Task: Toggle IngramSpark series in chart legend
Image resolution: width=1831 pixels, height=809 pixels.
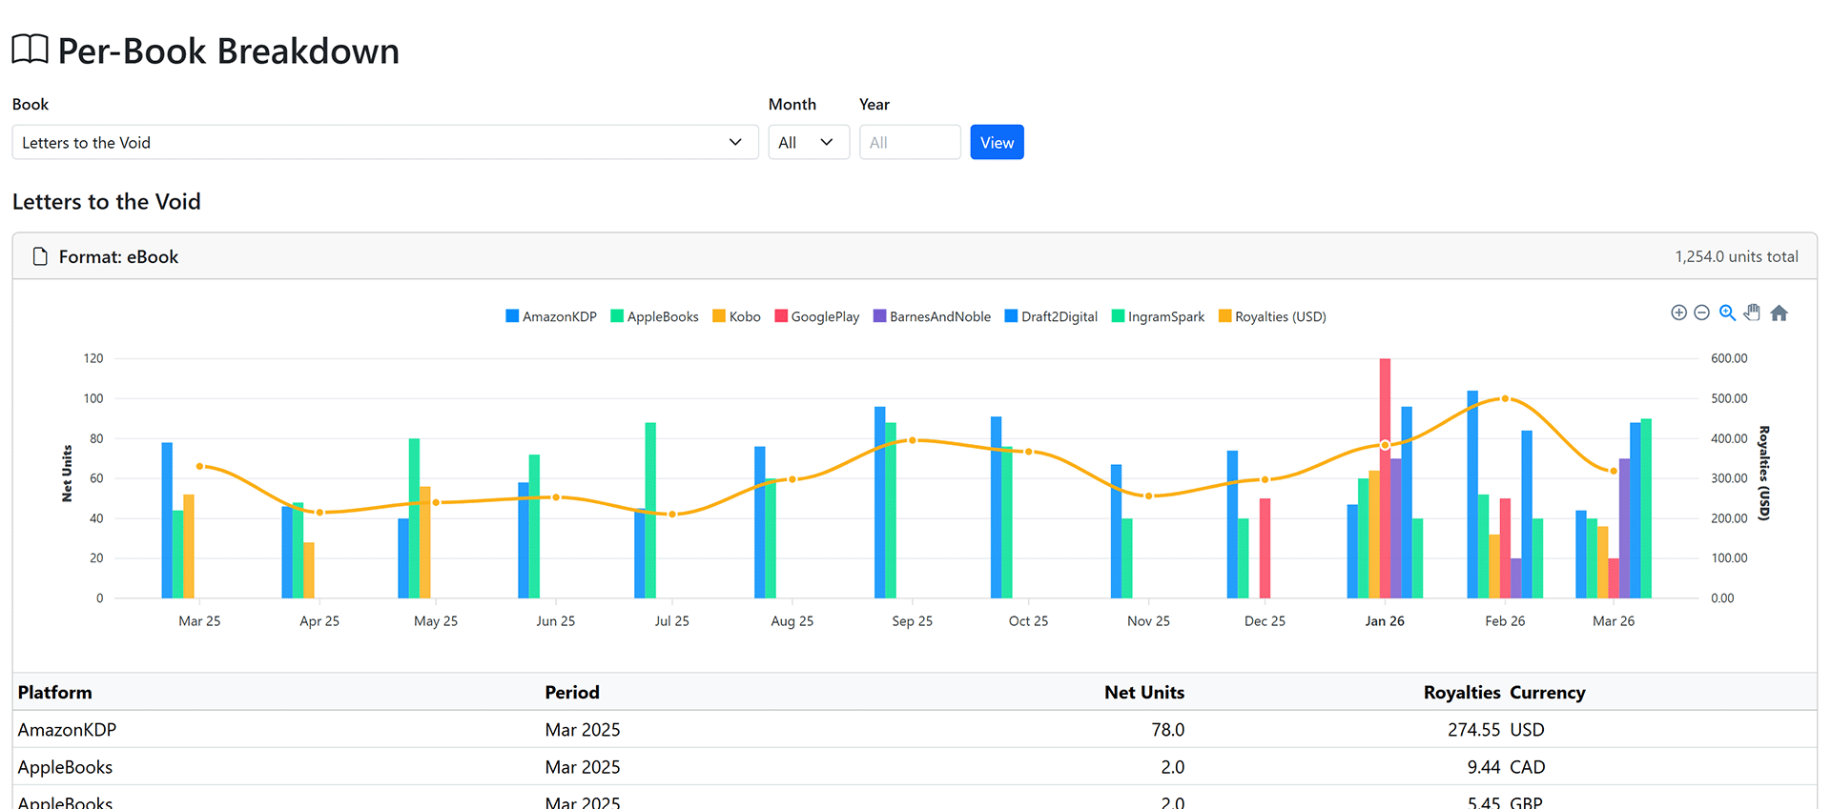Action: [1158, 316]
